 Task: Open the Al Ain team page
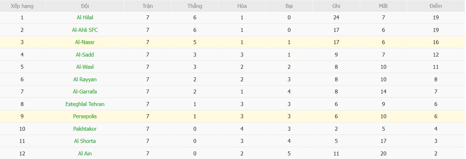(85, 154)
